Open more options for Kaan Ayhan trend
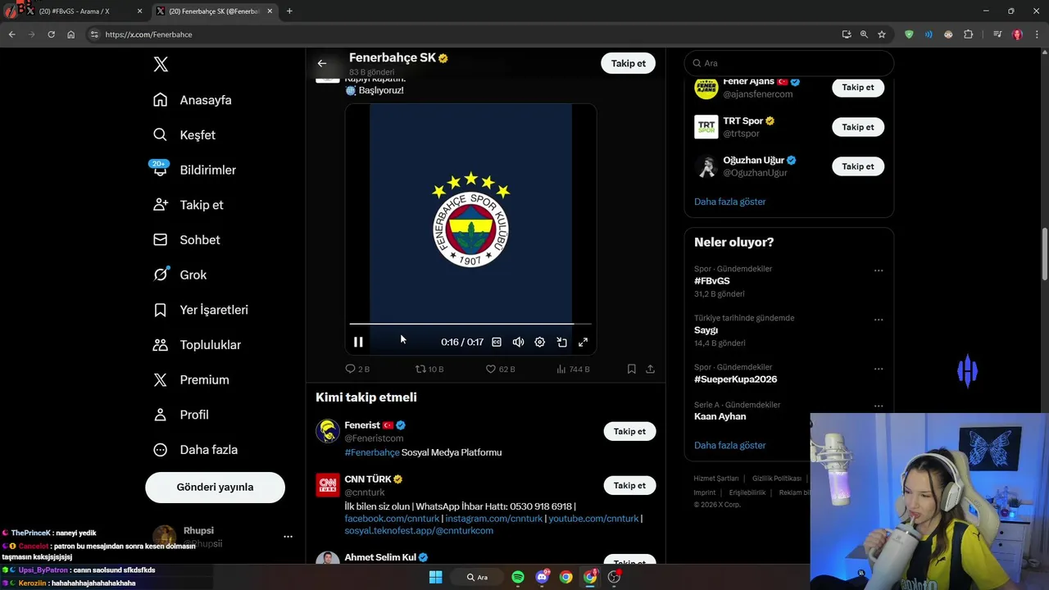1049x590 pixels. coord(879,406)
